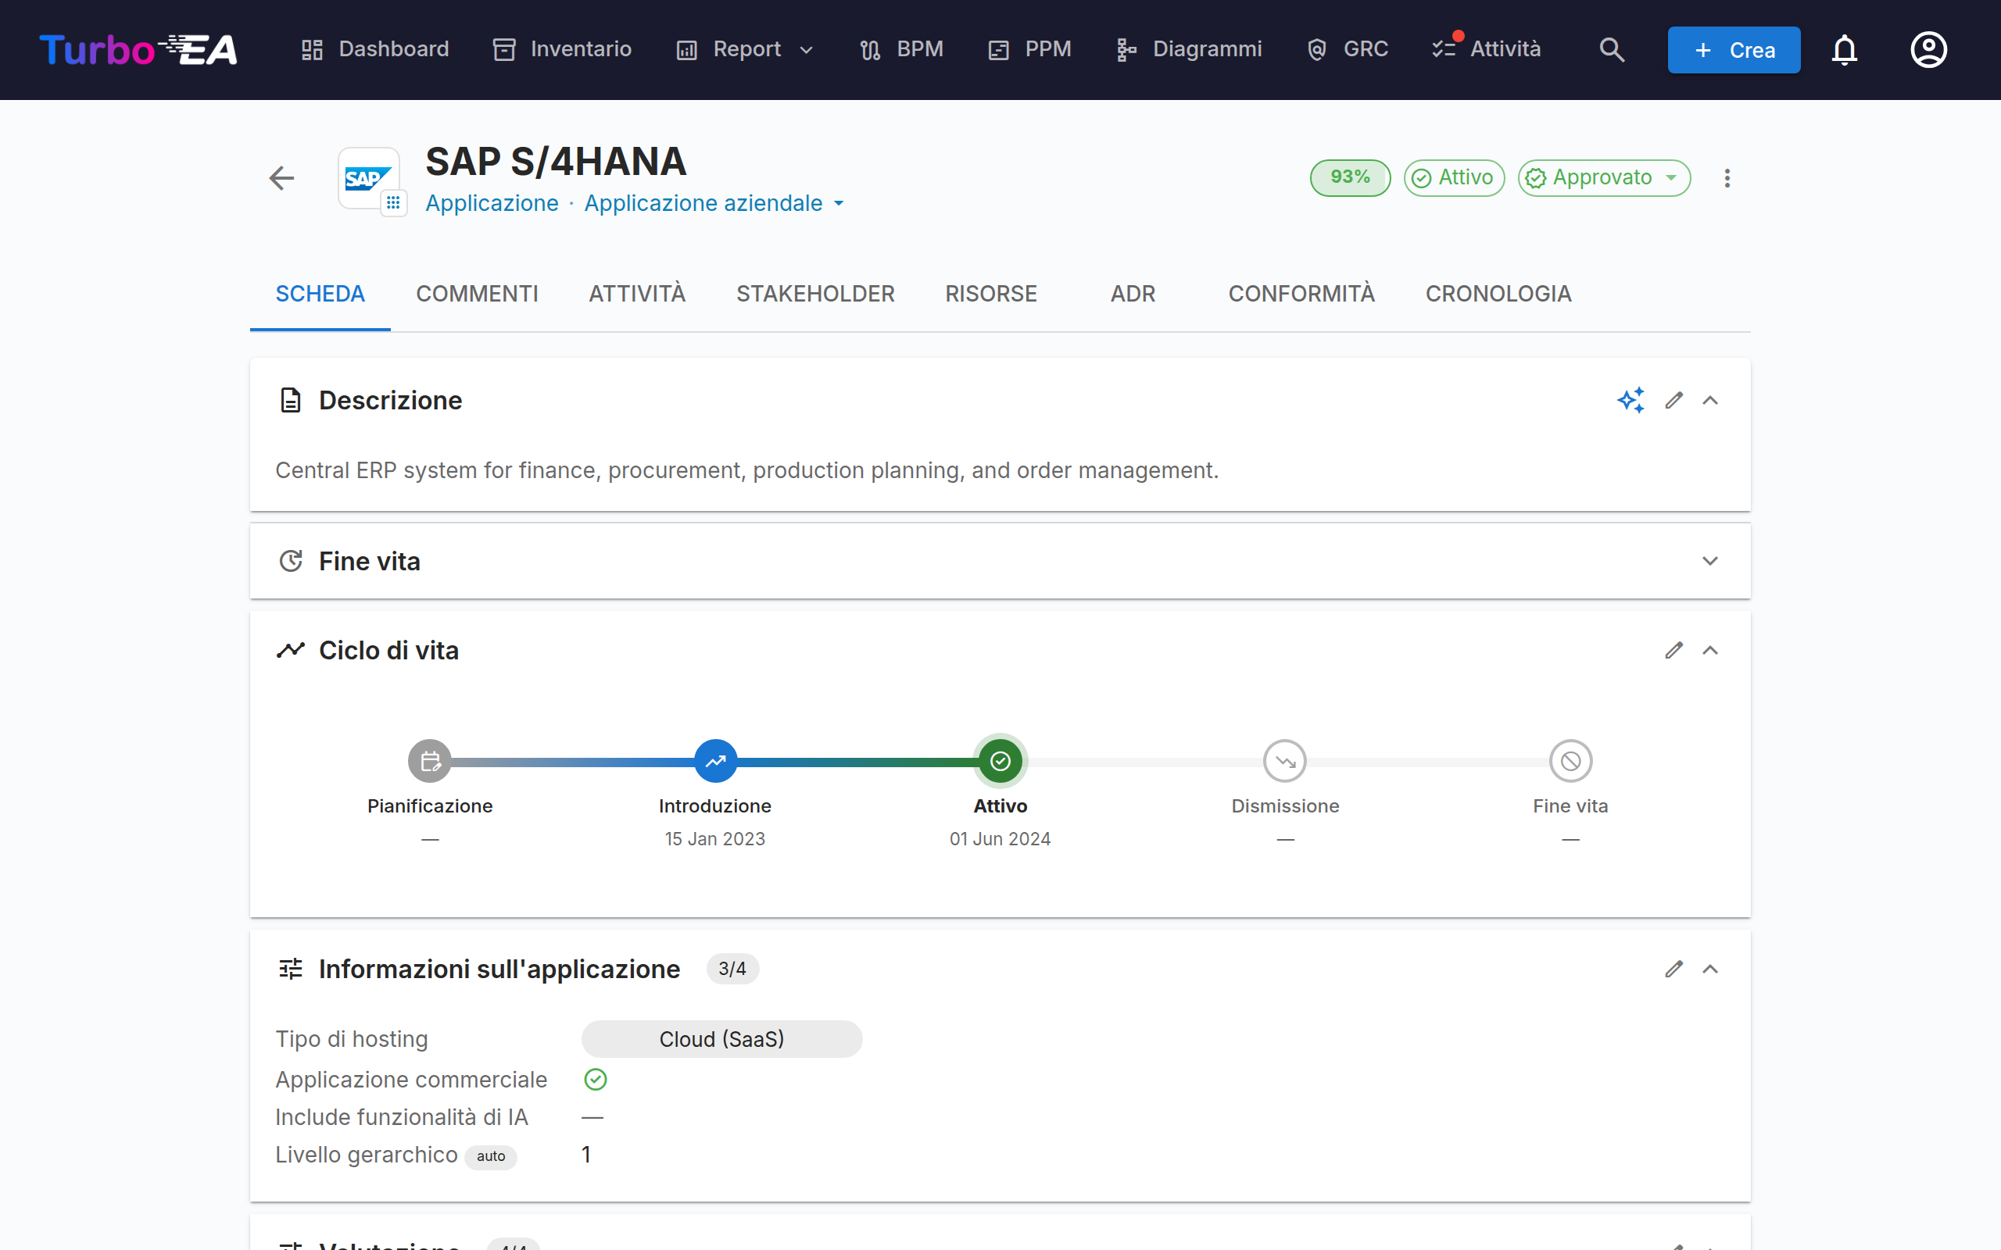Click the 93% completion badge
Viewport: 2001px width, 1250px height.
pos(1350,178)
